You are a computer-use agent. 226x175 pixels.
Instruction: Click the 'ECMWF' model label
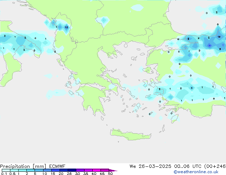coord(57,166)
